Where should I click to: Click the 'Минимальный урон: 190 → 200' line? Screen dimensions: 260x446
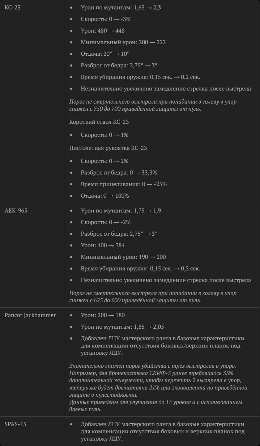[x=123, y=257]
